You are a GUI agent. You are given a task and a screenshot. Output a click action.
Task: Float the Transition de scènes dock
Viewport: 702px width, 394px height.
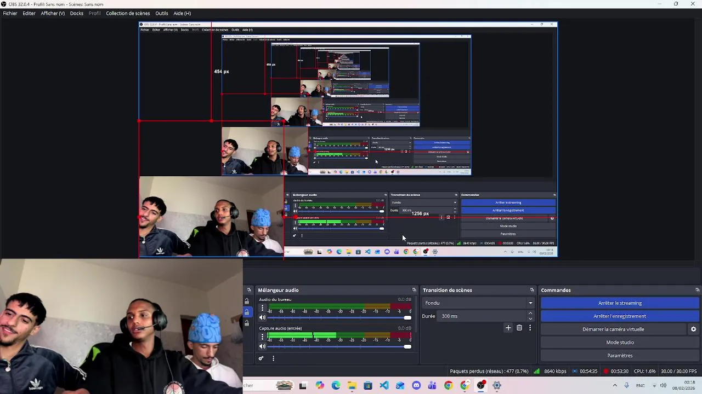[x=532, y=290]
